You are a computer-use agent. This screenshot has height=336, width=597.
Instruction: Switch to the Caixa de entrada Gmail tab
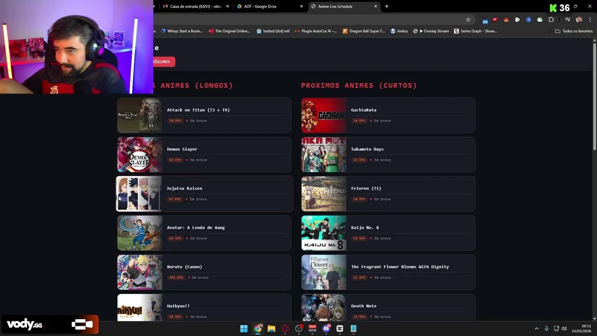coord(195,7)
